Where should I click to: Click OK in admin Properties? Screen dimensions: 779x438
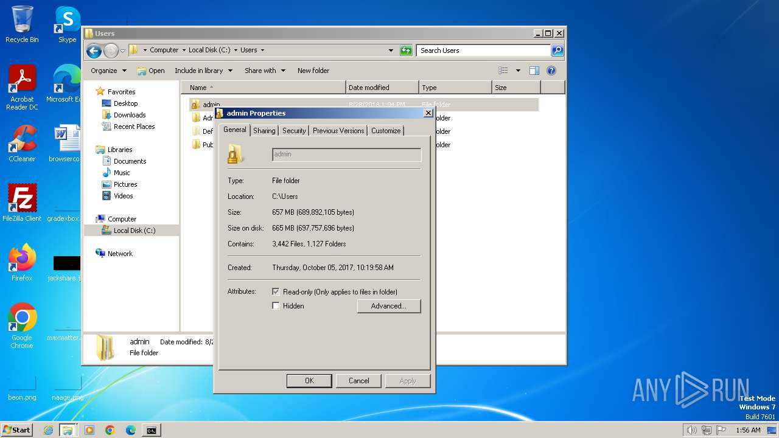click(309, 381)
